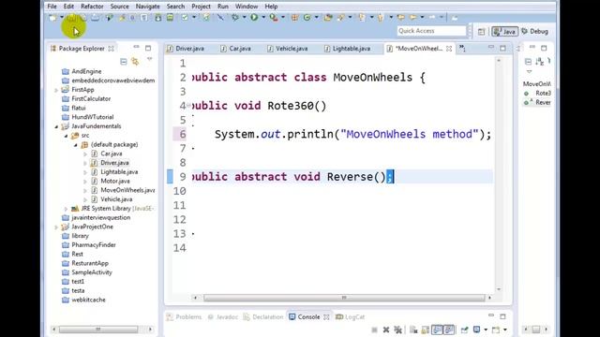Click the Android SDK Manager toolbar icon
Viewport: 600px width, 337px height.
click(x=157, y=18)
